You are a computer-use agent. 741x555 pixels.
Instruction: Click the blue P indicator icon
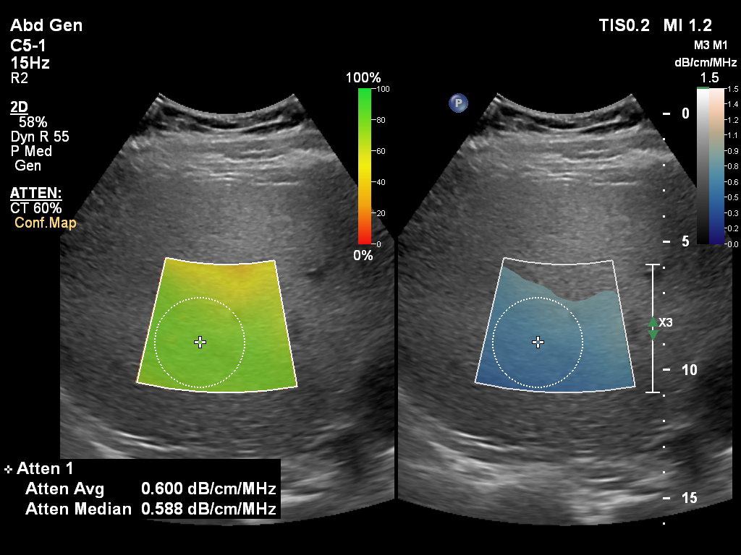[x=457, y=103]
